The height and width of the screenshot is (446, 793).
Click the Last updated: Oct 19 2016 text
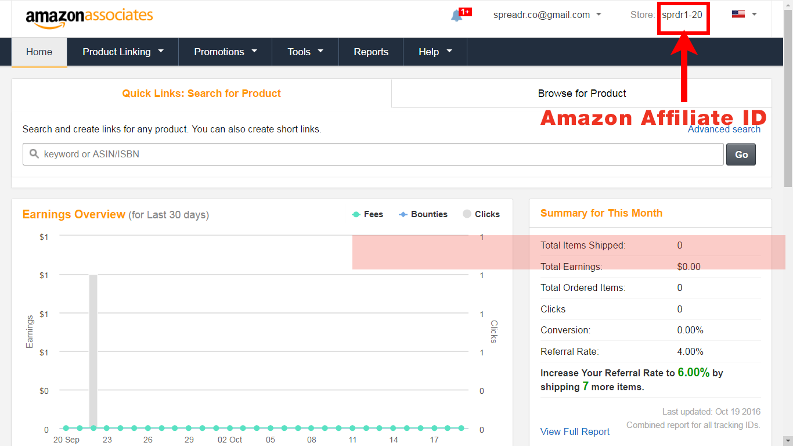[711, 412]
